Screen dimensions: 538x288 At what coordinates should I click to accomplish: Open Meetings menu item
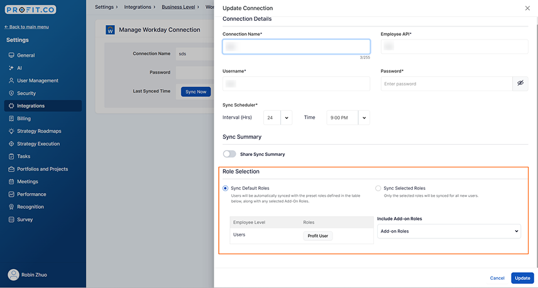(43, 182)
